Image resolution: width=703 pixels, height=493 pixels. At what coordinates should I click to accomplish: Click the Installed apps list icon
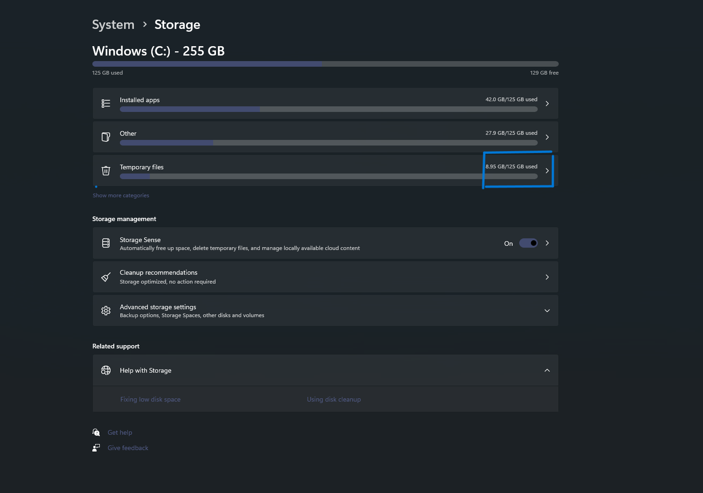106,104
